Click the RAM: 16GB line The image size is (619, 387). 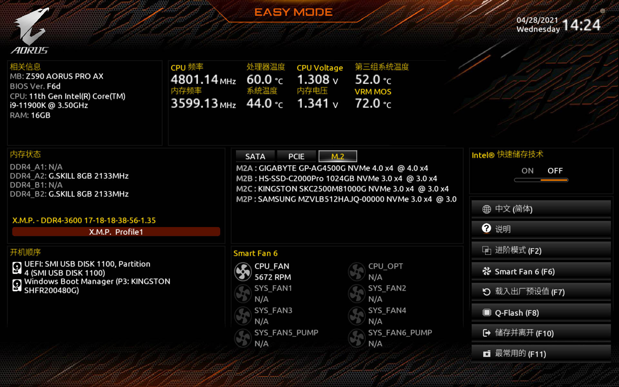[x=30, y=115]
